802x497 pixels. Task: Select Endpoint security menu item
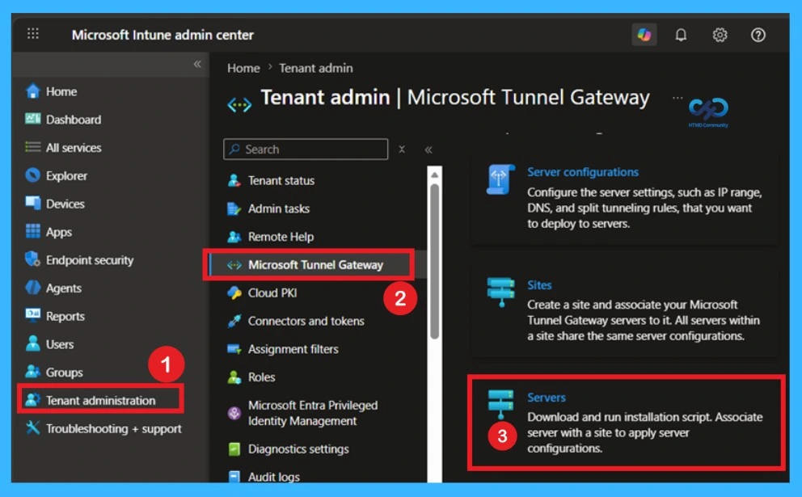click(x=90, y=260)
